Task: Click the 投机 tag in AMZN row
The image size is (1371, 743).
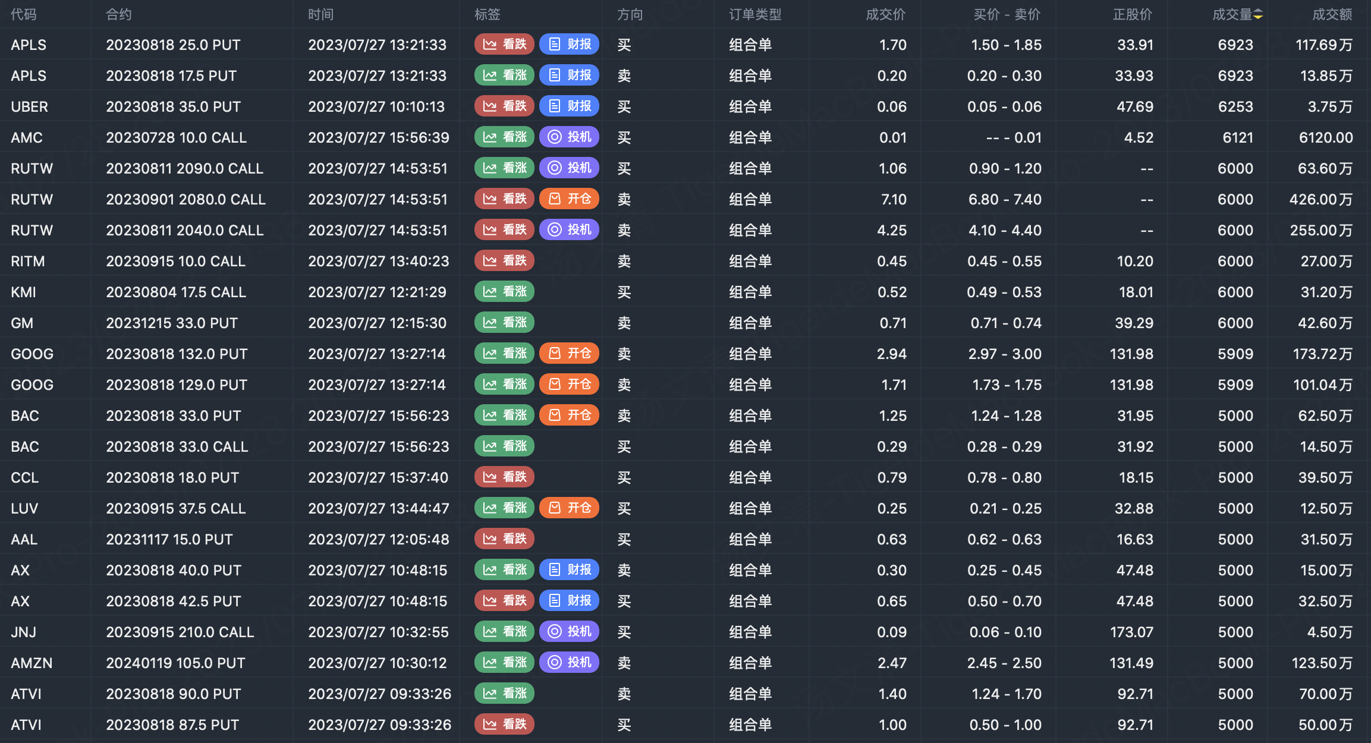Action: point(569,663)
